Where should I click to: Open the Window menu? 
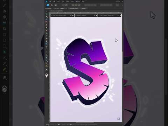click(78, 2)
